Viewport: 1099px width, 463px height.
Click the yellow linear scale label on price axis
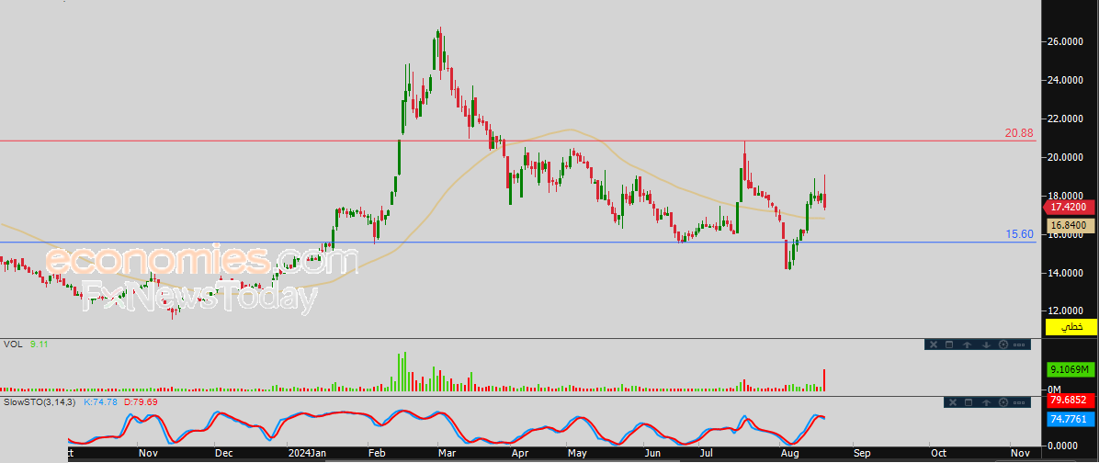click(1071, 327)
